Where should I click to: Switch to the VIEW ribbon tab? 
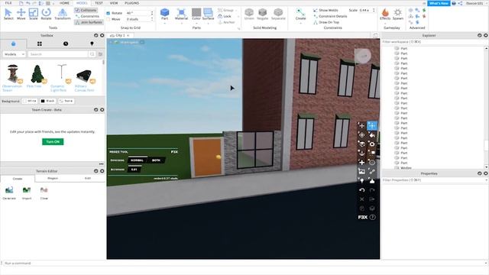click(x=114, y=3)
